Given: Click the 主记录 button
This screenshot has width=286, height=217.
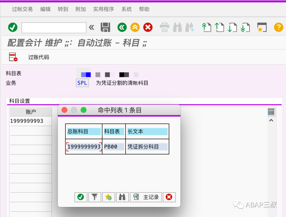Looking at the screenshot, I should click(x=146, y=197).
